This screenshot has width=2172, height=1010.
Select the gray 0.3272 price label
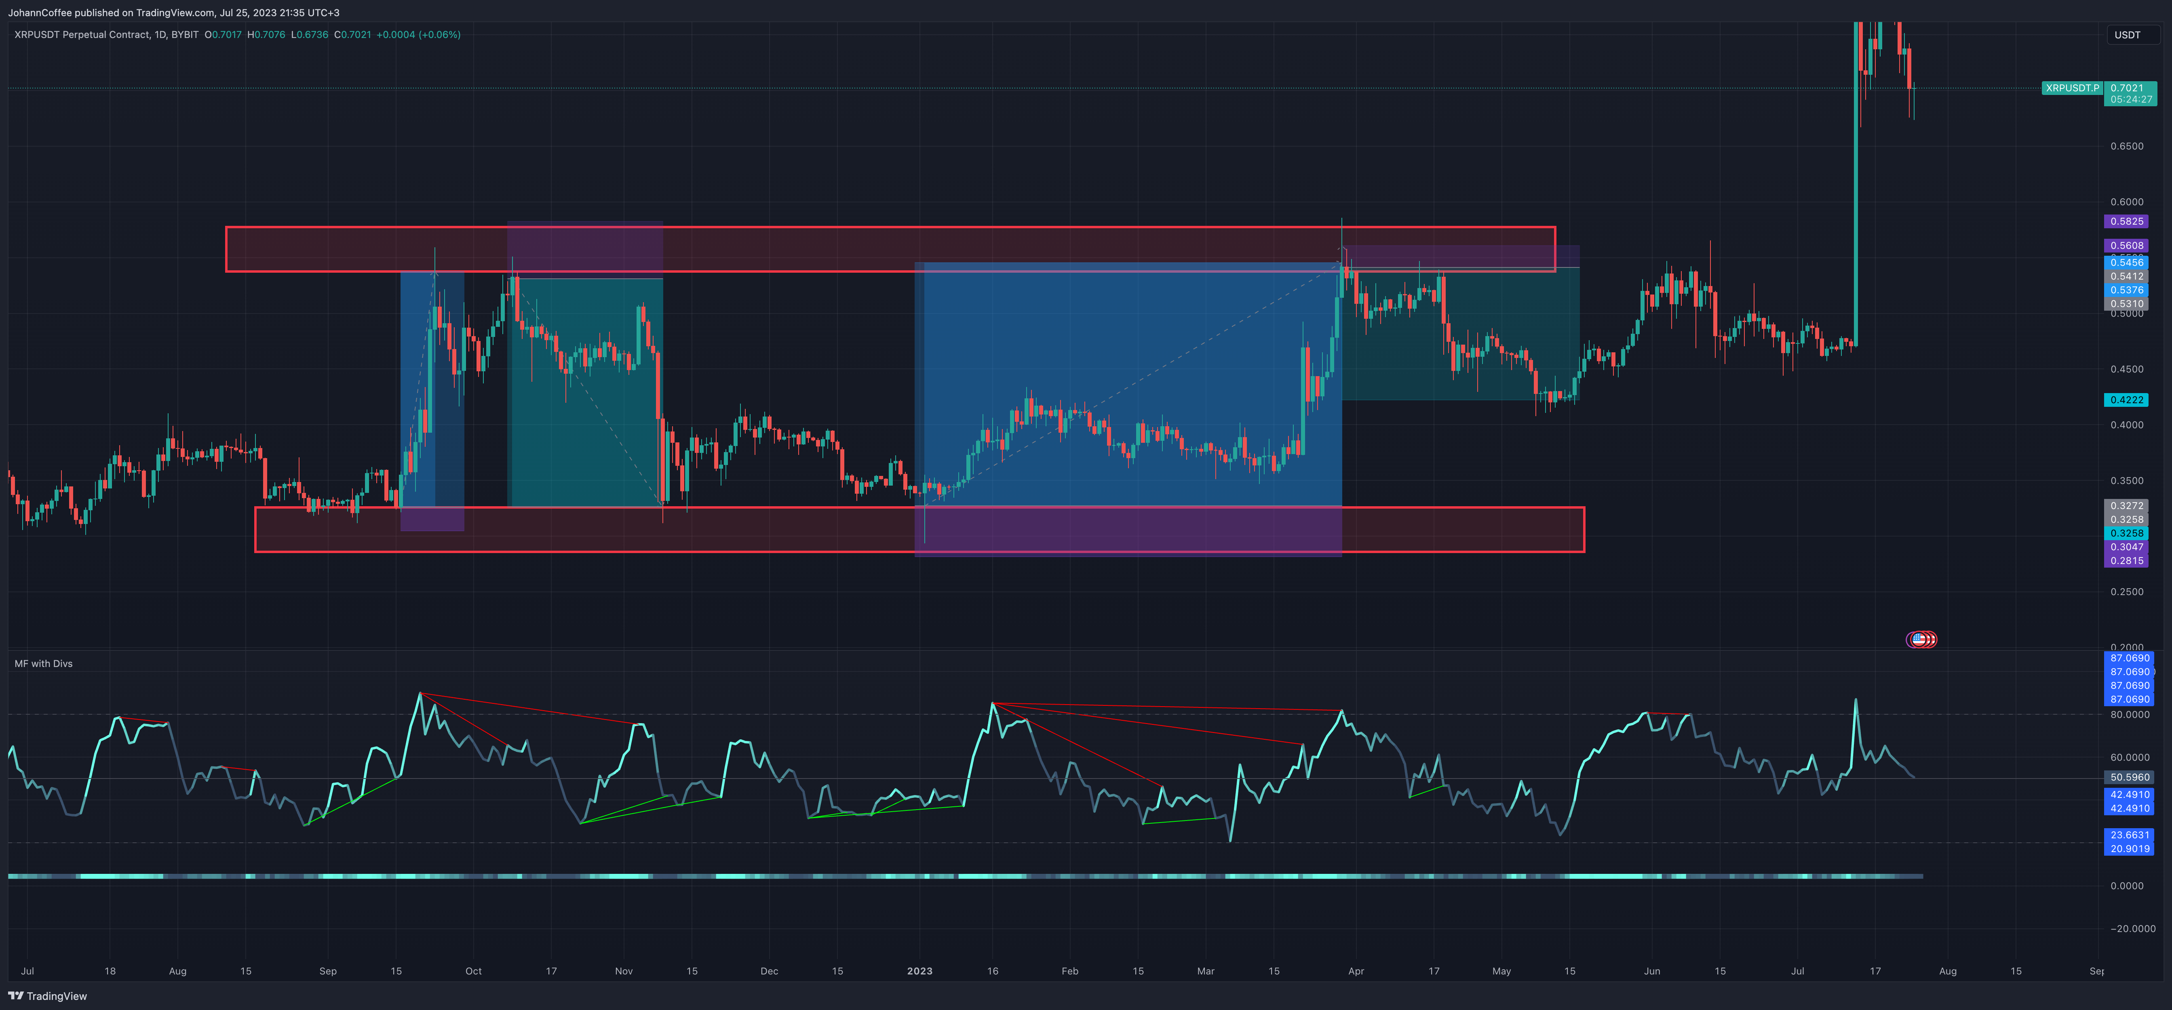(2126, 506)
